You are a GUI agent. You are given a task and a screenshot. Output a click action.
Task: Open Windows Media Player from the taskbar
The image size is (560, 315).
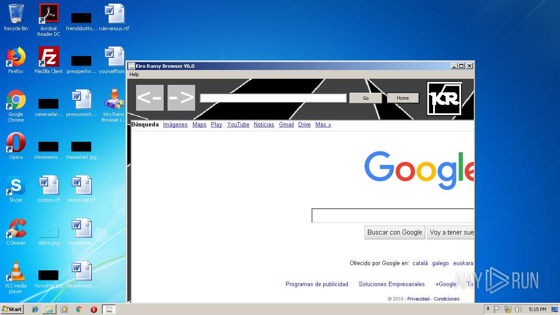coord(64,309)
